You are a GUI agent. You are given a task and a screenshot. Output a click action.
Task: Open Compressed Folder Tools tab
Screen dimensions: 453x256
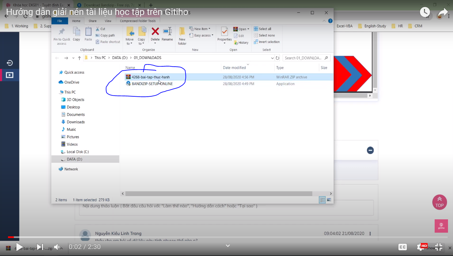138,21
